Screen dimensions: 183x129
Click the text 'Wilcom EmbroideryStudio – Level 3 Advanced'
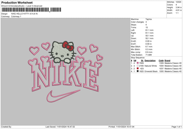(22, 6)
